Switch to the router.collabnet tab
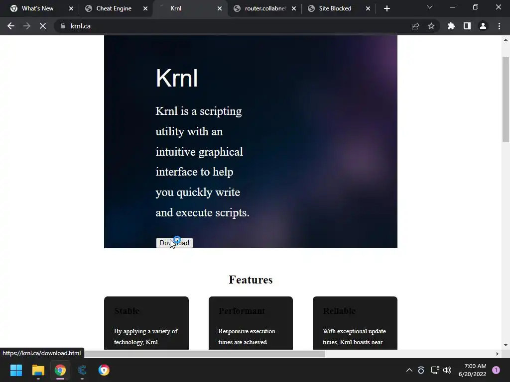The height and width of the screenshot is (382, 510). click(265, 8)
